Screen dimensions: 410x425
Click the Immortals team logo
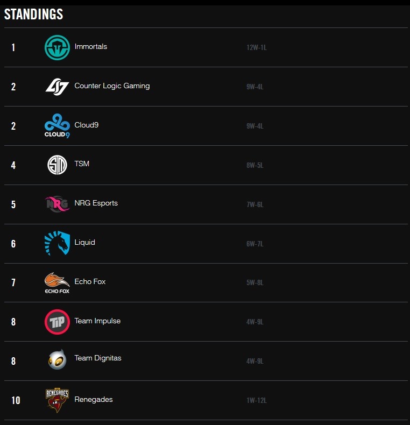(57, 47)
